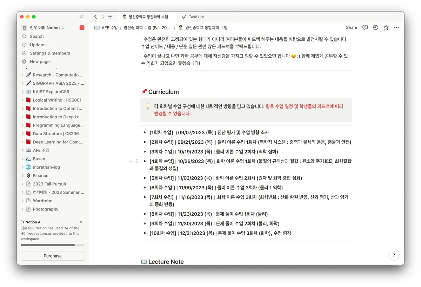The width and height of the screenshot is (421, 287).
Task: Click the drag handle beside 4회차 수업
Action: (x=137, y=161)
